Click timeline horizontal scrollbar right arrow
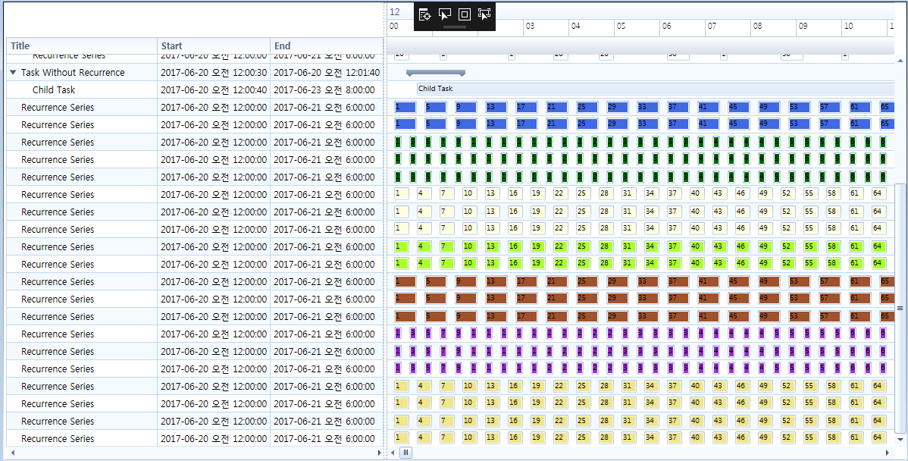 coord(887,453)
